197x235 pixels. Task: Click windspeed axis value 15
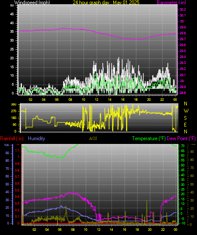(12, 67)
